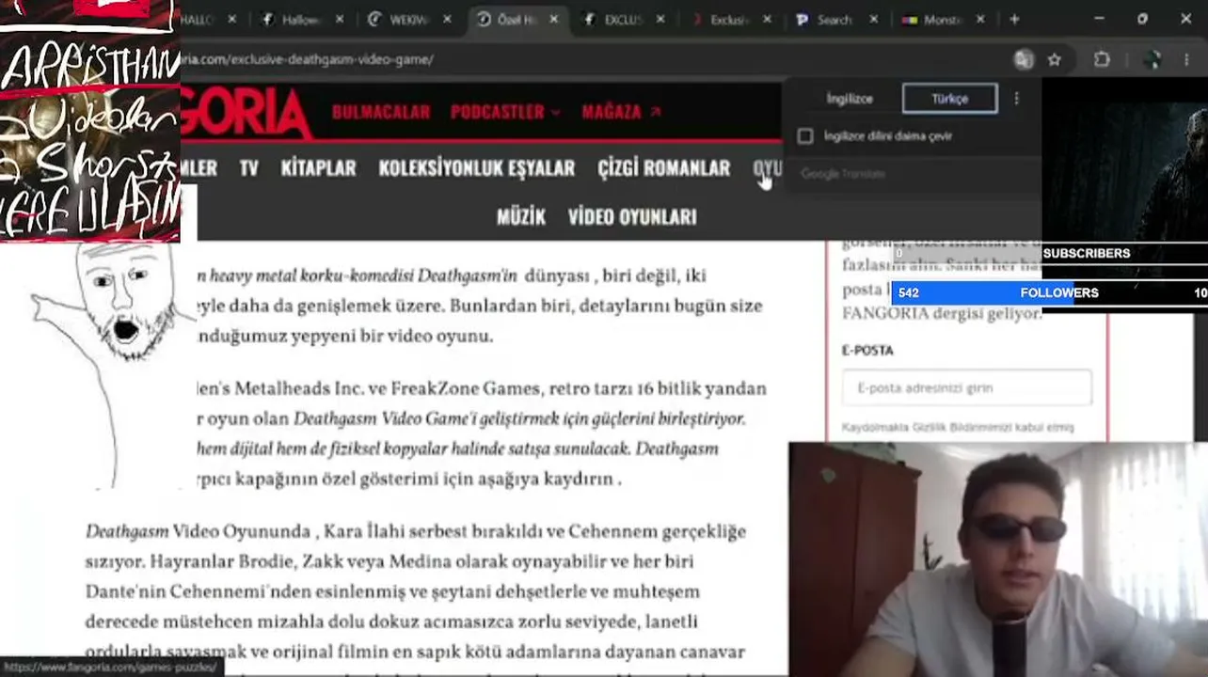Click the 'Google Translate' label in popup

point(843,174)
